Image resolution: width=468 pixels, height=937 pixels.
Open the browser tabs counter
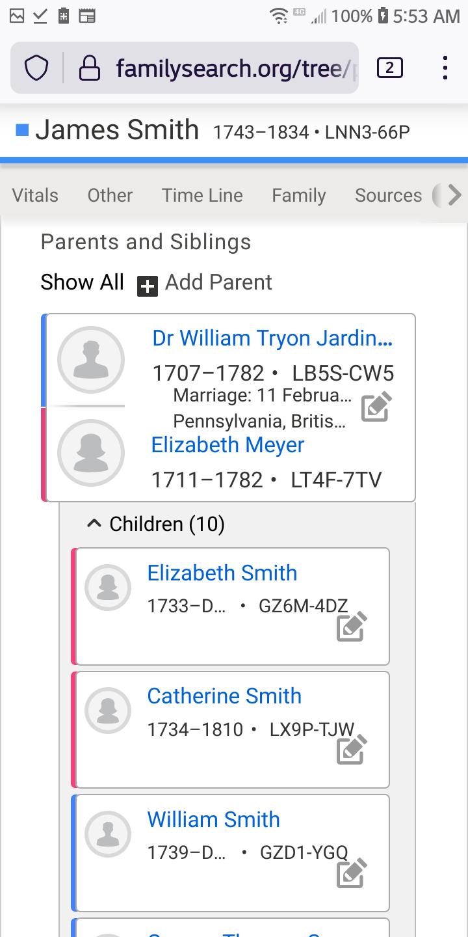(x=389, y=68)
